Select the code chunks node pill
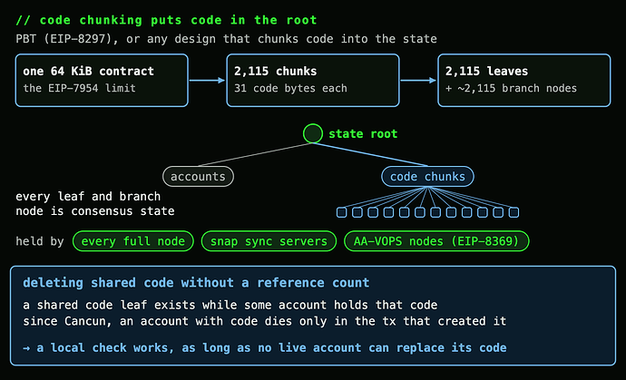Viewport: 626px width, 380px height. pos(427,177)
